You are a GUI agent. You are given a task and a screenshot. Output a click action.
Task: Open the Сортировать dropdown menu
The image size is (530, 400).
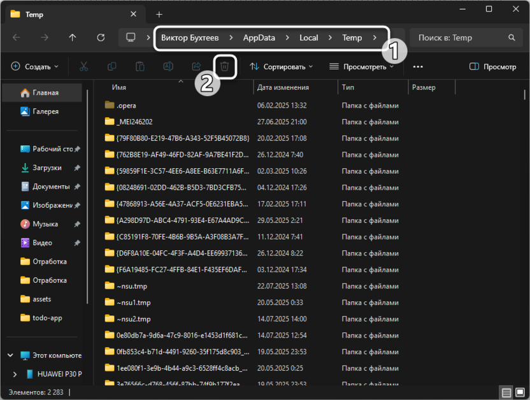(281, 66)
